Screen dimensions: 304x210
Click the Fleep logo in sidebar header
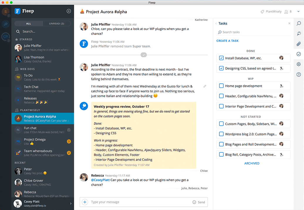tap(17, 11)
